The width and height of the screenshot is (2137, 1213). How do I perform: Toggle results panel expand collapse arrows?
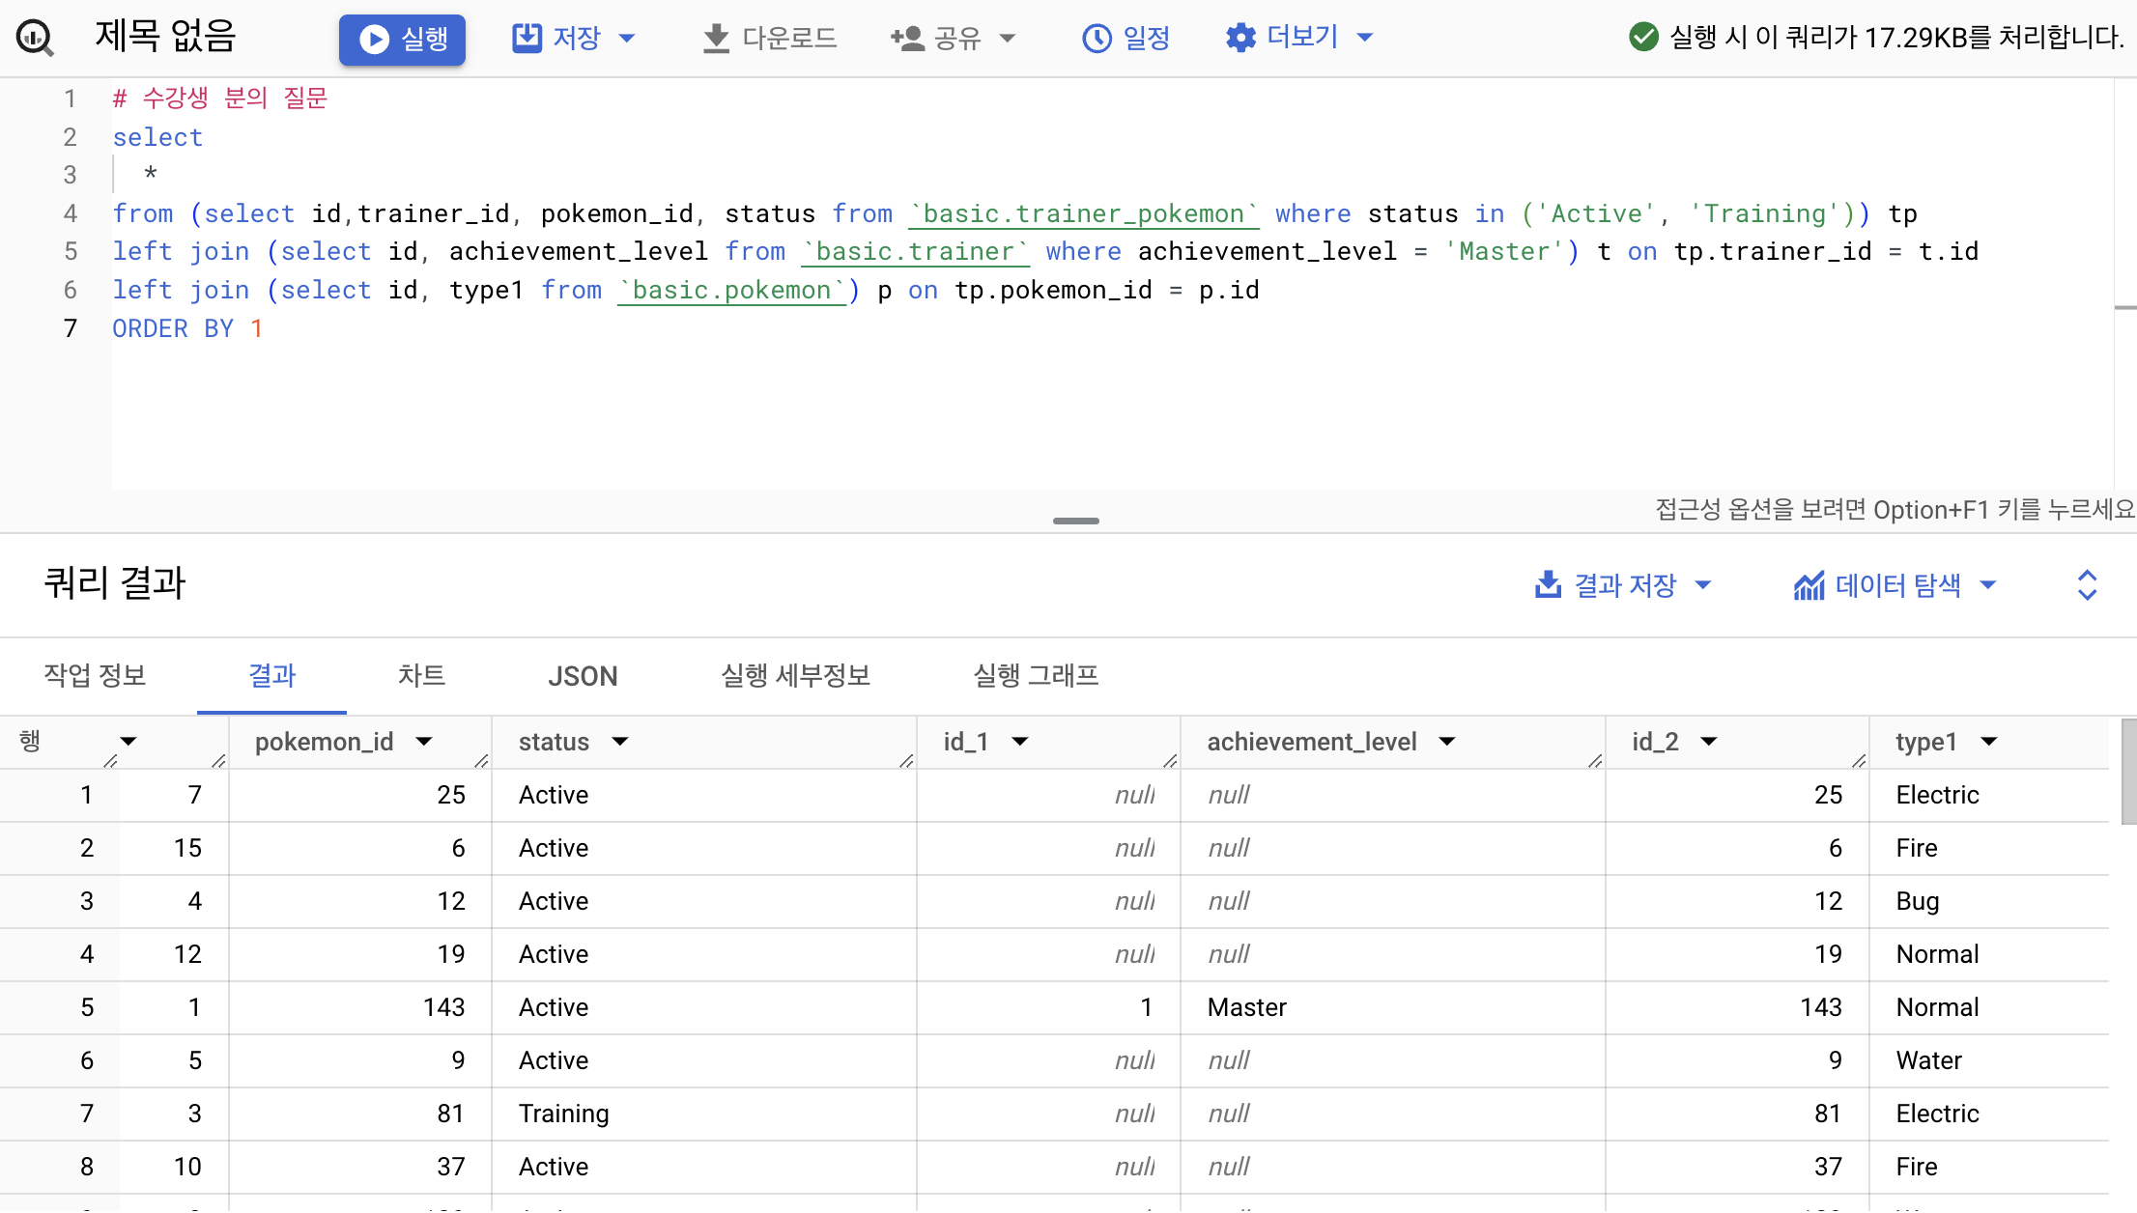click(x=2087, y=584)
